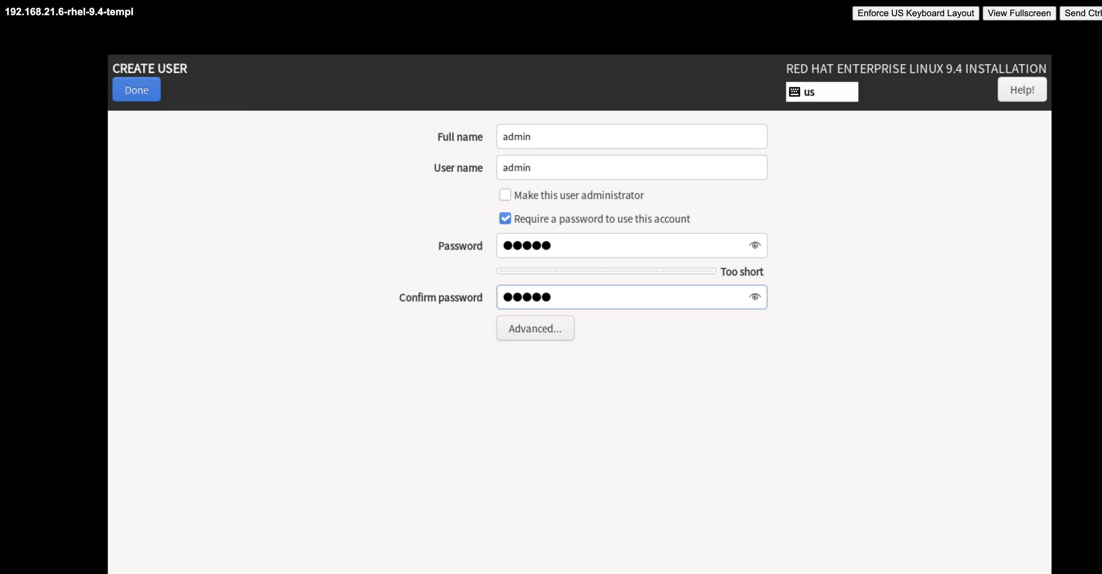Open the Help! documentation

point(1022,90)
